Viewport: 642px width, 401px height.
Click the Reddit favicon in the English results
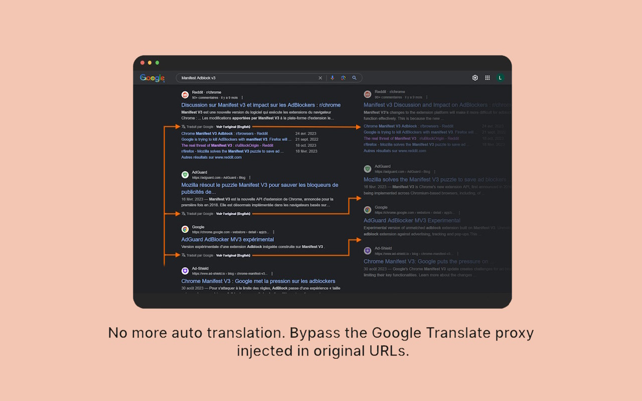click(368, 94)
